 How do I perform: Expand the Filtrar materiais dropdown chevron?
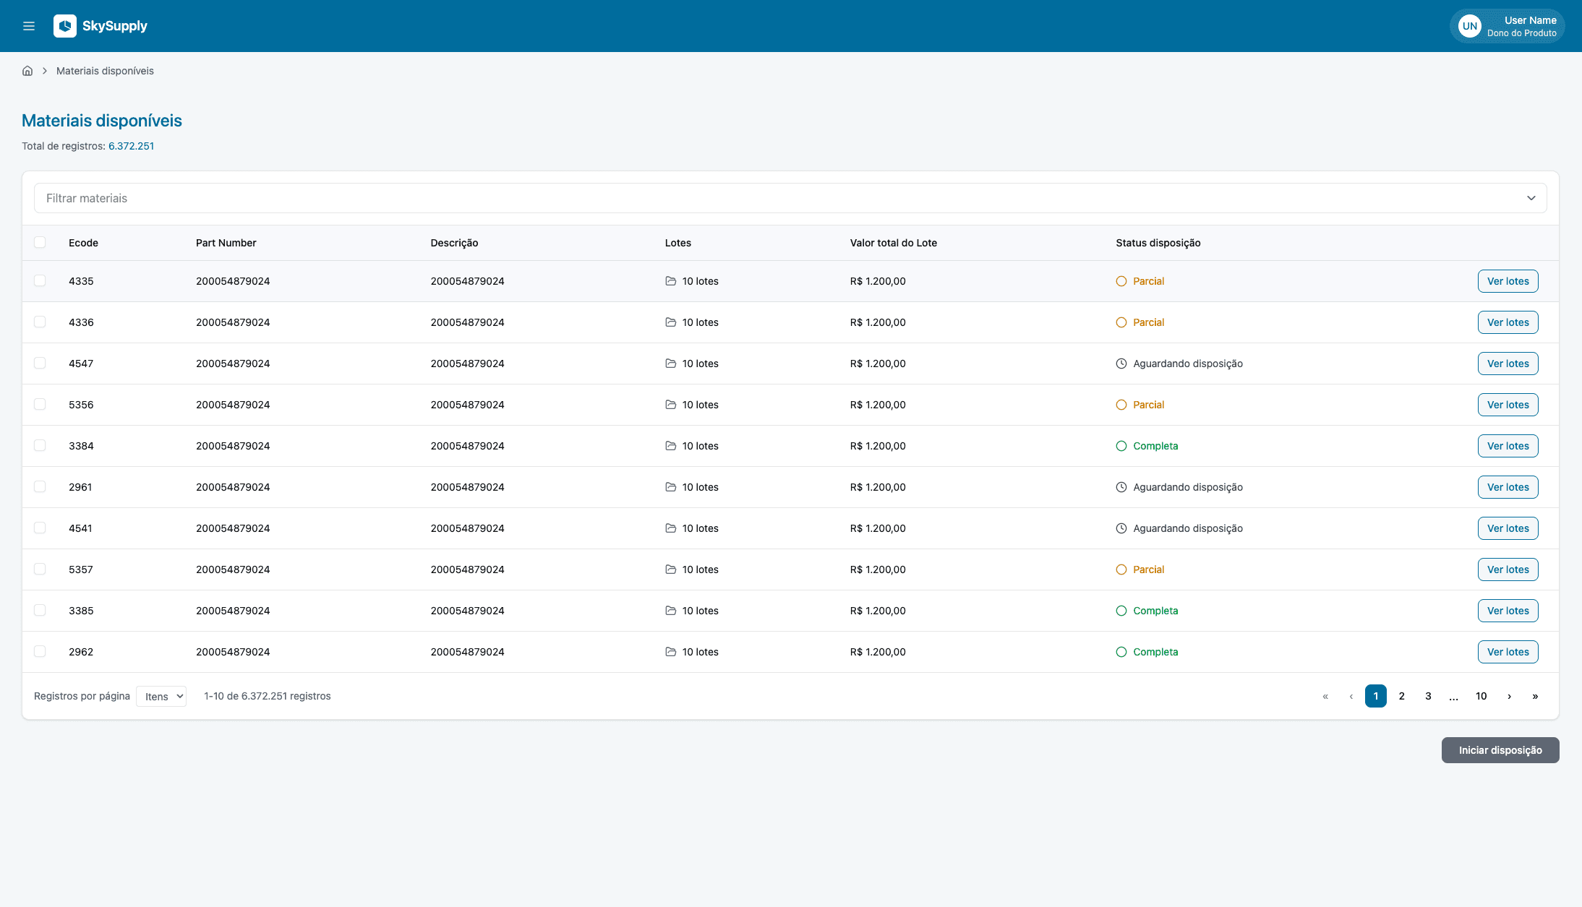click(1531, 198)
